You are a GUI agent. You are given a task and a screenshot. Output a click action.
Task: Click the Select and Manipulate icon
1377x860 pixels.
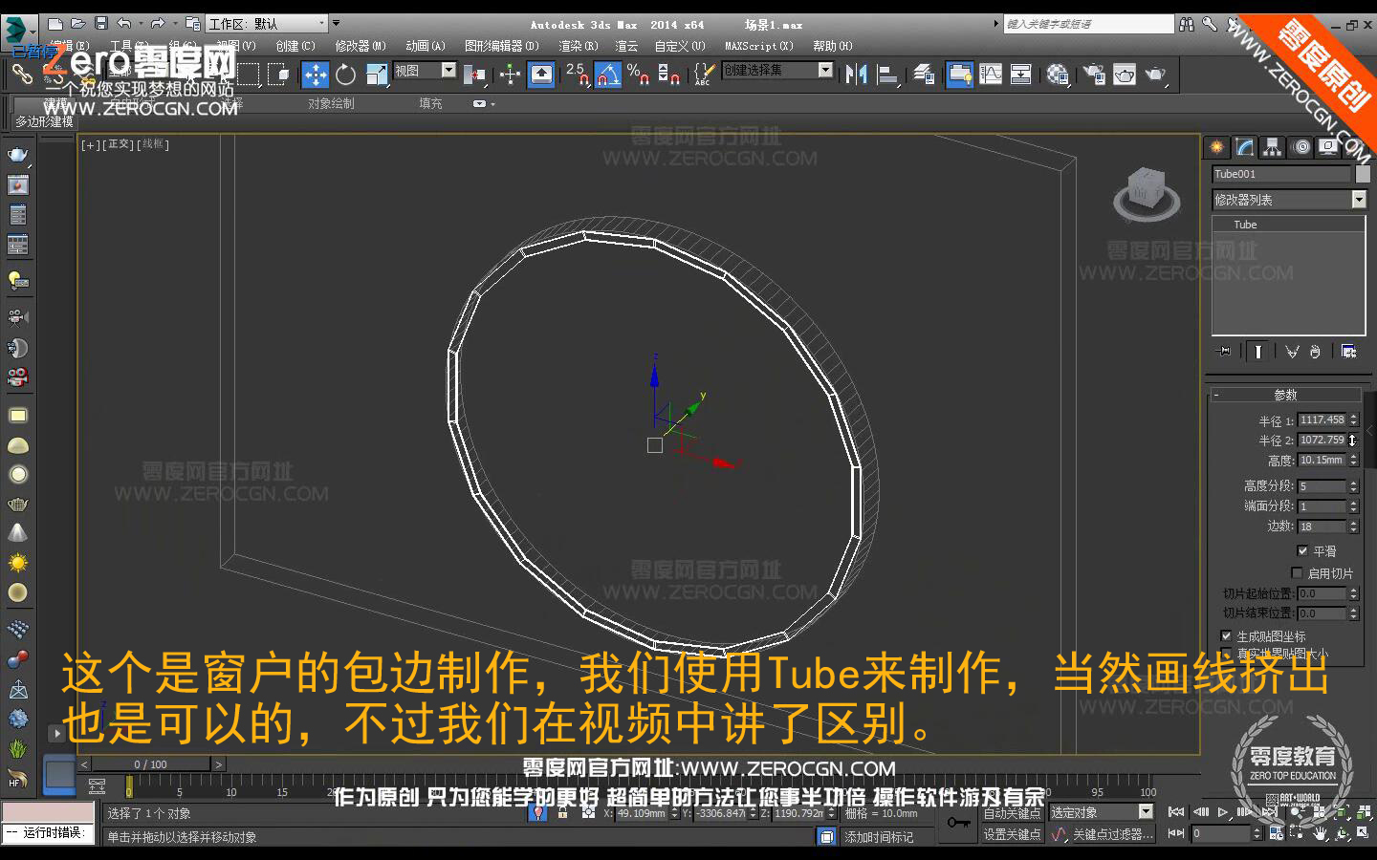(x=510, y=74)
